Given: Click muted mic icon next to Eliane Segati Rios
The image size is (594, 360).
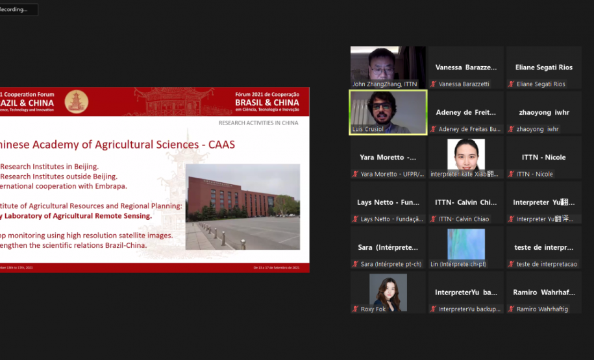Looking at the screenshot, I should pos(511,84).
